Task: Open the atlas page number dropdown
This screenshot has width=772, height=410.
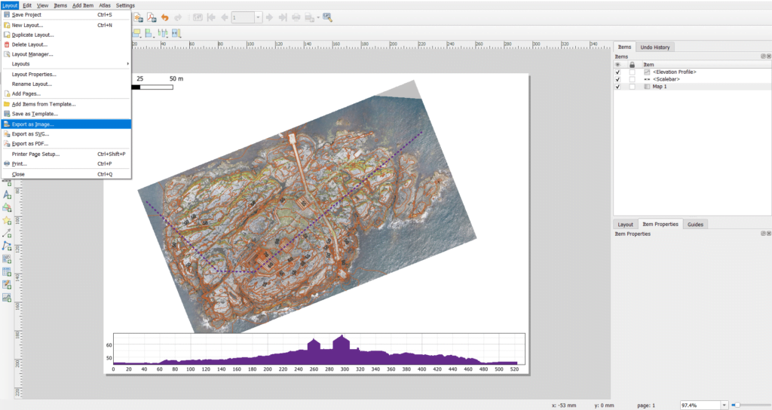Action: (x=259, y=17)
